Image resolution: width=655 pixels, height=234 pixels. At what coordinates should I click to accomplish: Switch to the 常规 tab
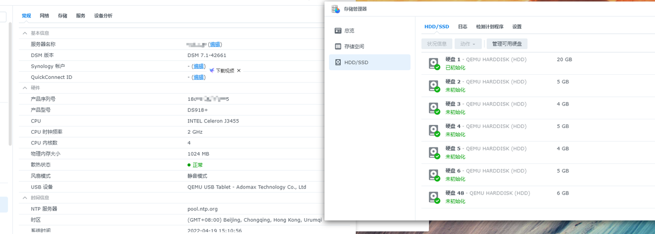[26, 16]
